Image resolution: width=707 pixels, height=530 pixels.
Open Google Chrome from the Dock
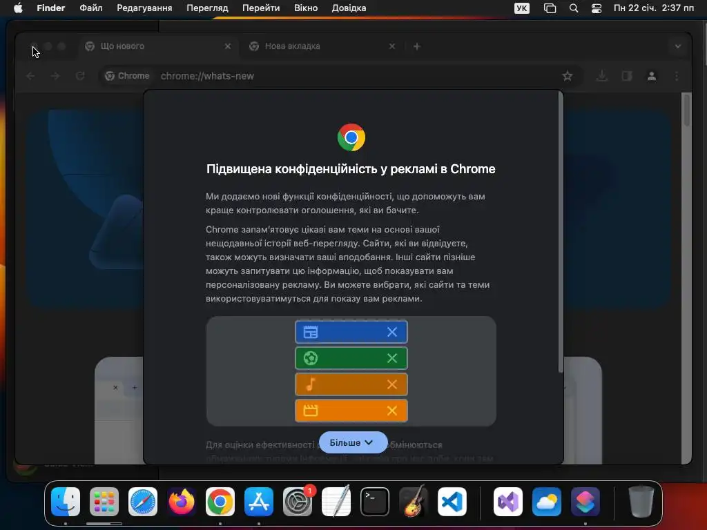click(220, 502)
